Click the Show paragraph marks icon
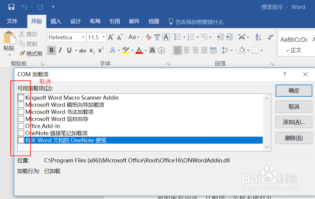This screenshot has width=315, height=199. (x=270, y=37)
